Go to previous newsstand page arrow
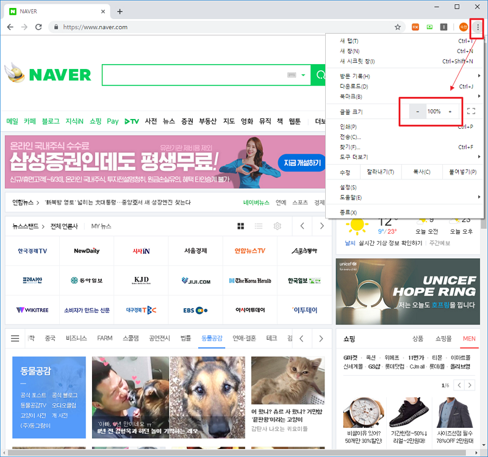Image resolution: width=488 pixels, height=457 pixels. point(302,226)
